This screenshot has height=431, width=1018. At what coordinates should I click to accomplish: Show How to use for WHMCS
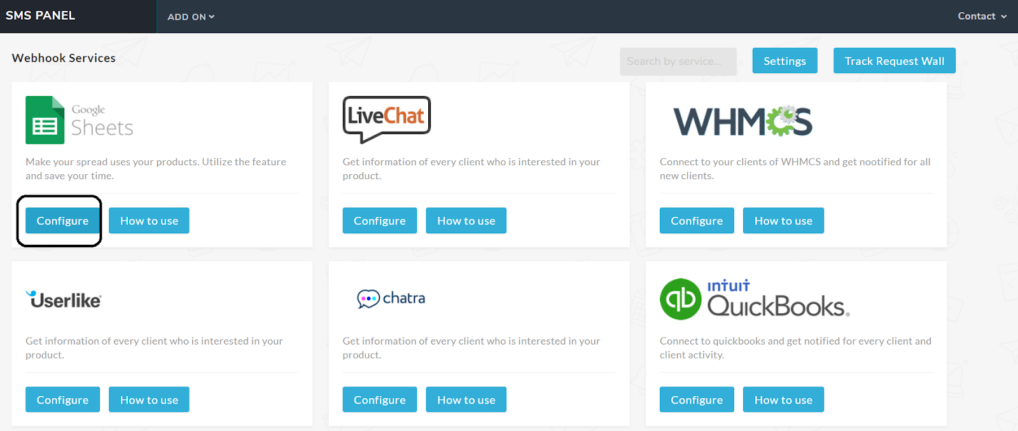pyautogui.click(x=783, y=221)
